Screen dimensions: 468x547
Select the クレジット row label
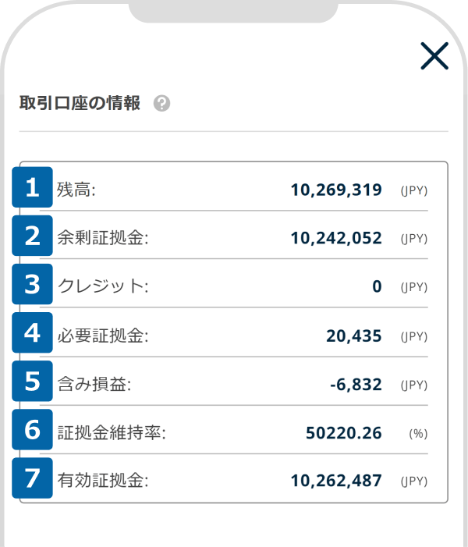click(103, 286)
